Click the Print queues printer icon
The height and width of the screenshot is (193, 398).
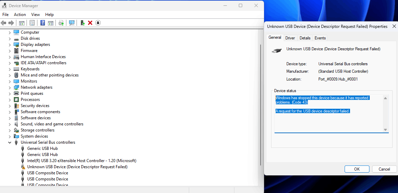pyautogui.click(x=16, y=93)
